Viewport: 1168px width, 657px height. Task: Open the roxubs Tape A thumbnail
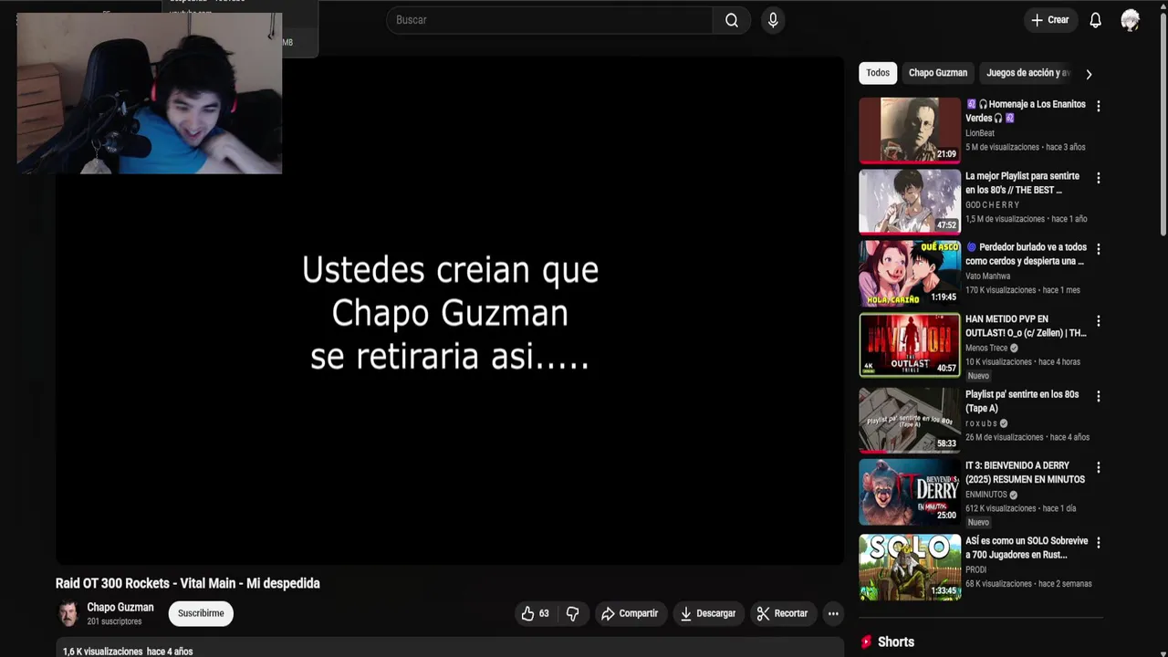910,420
